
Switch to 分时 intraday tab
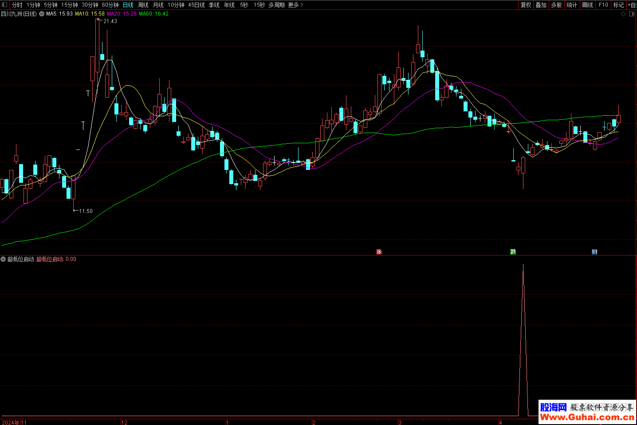17,5
